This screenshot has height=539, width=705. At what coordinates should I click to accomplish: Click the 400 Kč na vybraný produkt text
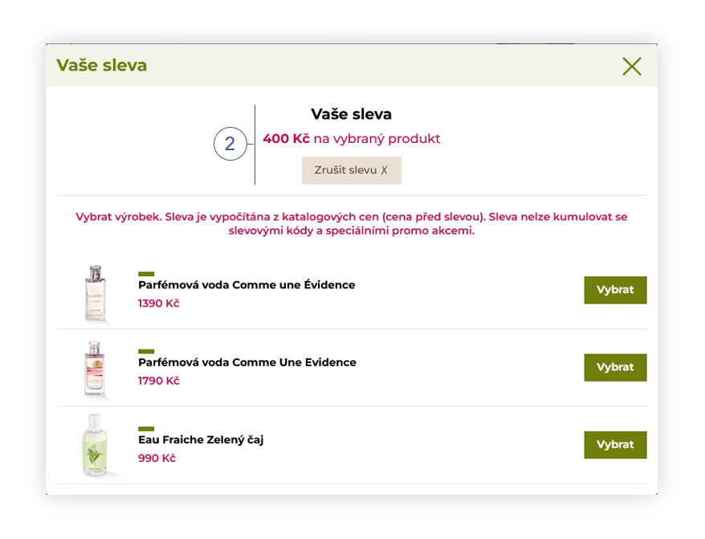click(352, 139)
